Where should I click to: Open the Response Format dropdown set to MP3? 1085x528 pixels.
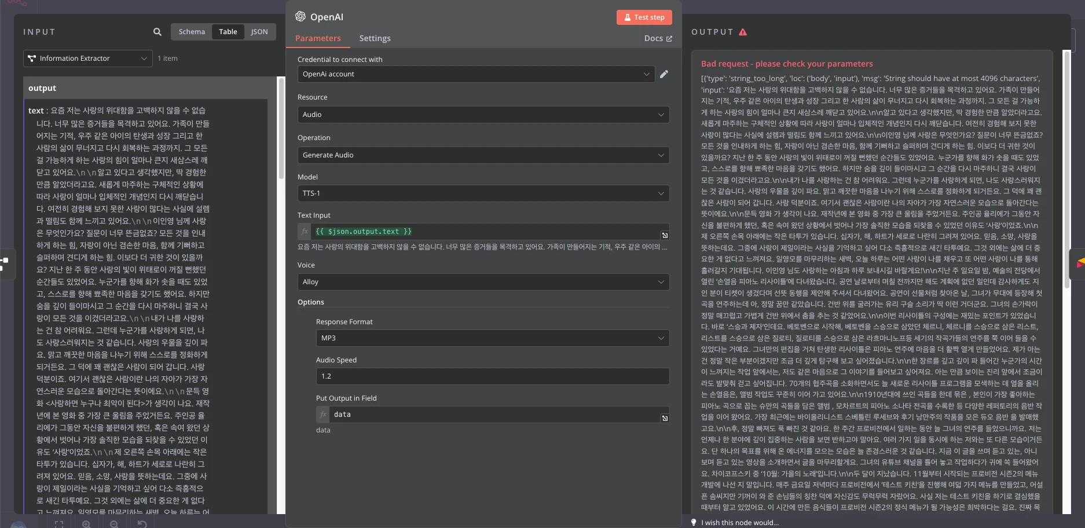click(493, 338)
